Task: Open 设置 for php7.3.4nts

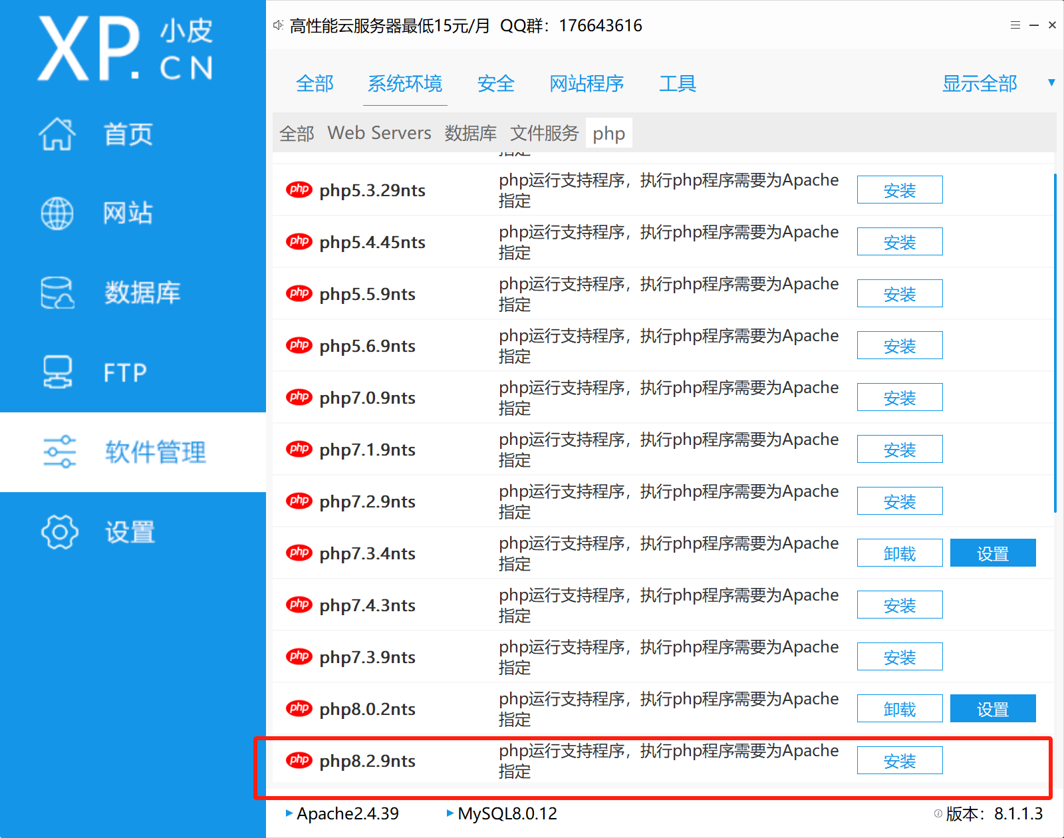Action: (993, 553)
